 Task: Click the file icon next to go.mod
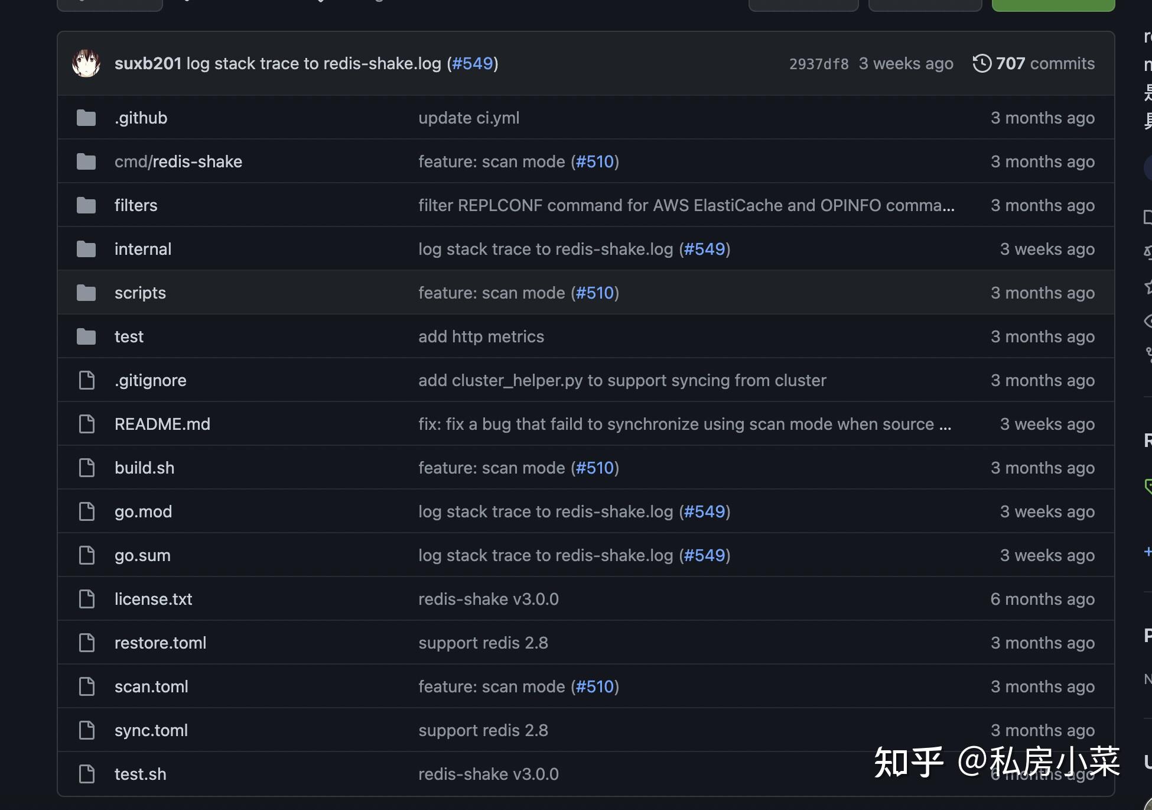pos(87,511)
